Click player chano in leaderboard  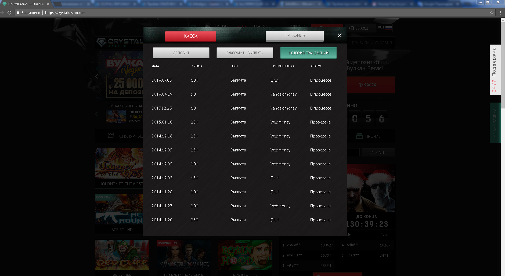[x=294, y=245]
